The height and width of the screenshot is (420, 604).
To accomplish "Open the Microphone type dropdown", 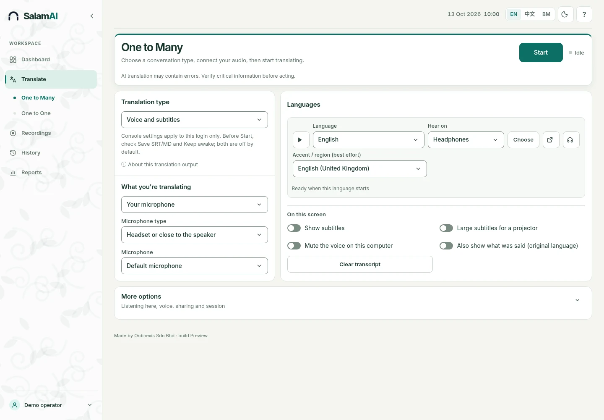I will pos(195,235).
